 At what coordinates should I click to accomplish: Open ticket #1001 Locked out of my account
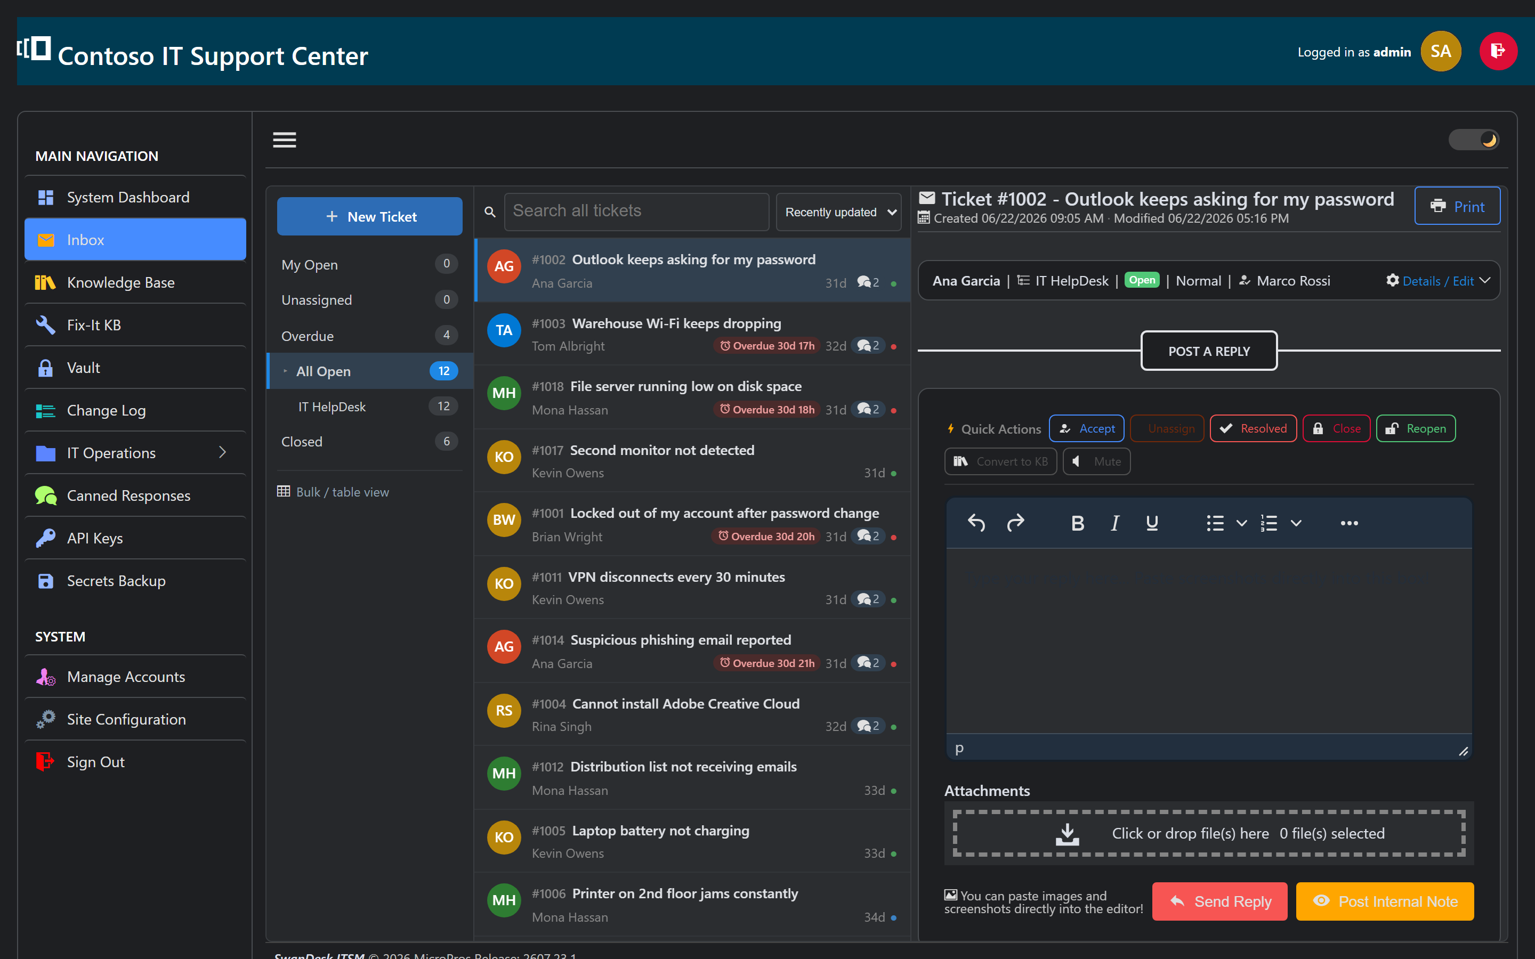(692, 524)
